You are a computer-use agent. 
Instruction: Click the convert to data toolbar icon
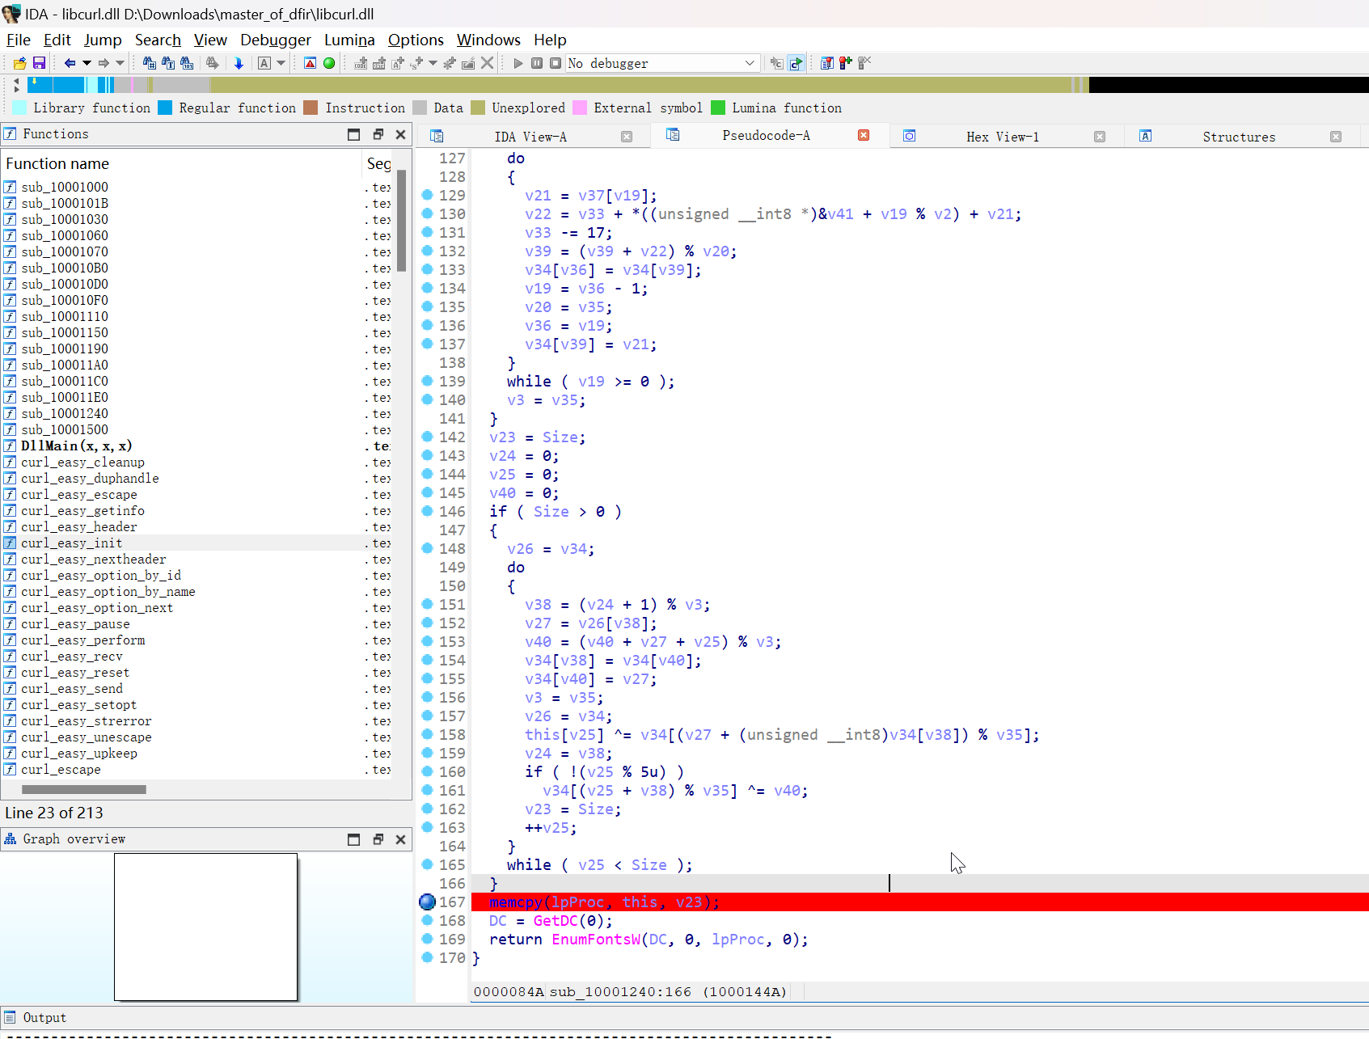coord(378,63)
